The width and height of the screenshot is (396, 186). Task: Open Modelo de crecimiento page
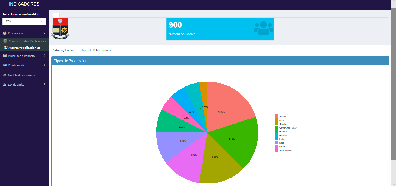pos(23,75)
